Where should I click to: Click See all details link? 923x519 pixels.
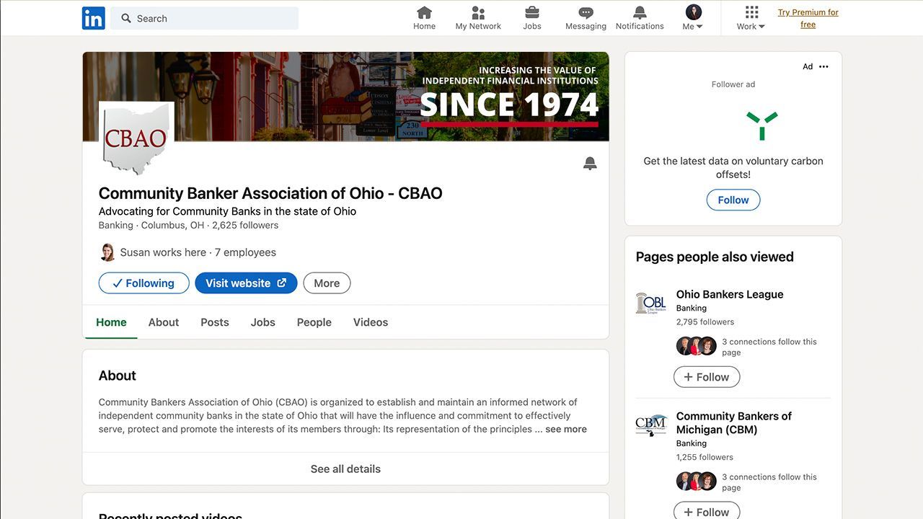click(x=345, y=469)
